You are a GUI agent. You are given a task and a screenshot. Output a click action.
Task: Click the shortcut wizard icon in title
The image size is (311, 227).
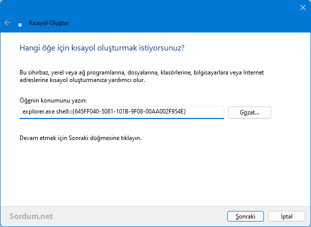20,24
